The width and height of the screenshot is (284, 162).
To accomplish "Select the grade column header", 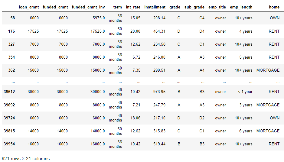I will pyautogui.click(x=175, y=7).
